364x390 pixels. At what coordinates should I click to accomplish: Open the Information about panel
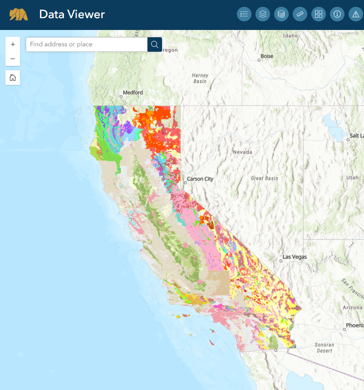coord(337,14)
